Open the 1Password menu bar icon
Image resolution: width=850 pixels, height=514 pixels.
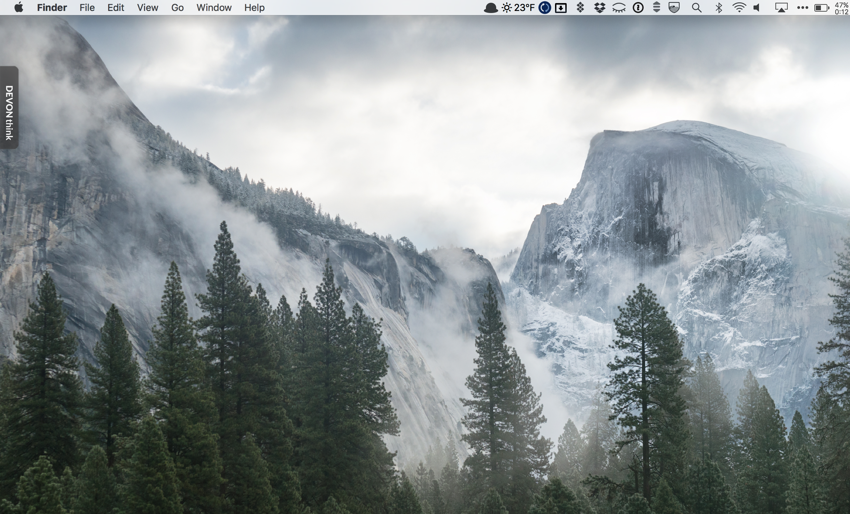click(x=638, y=8)
